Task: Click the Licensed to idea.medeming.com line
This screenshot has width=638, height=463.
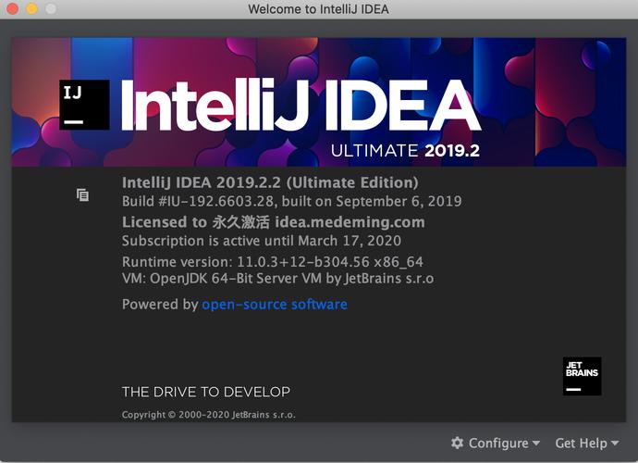Action: pos(274,222)
